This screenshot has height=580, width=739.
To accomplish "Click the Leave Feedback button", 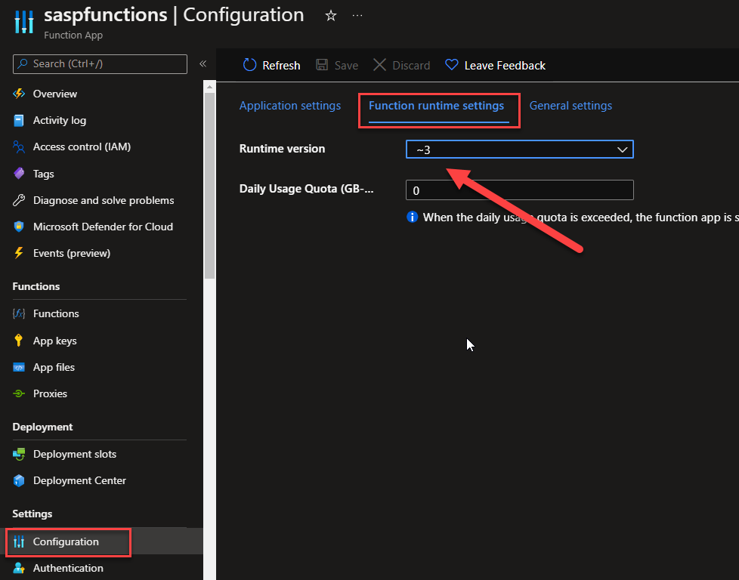I will (495, 66).
